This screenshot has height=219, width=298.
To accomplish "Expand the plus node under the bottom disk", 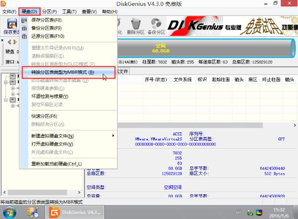I will [x=13, y=106].
